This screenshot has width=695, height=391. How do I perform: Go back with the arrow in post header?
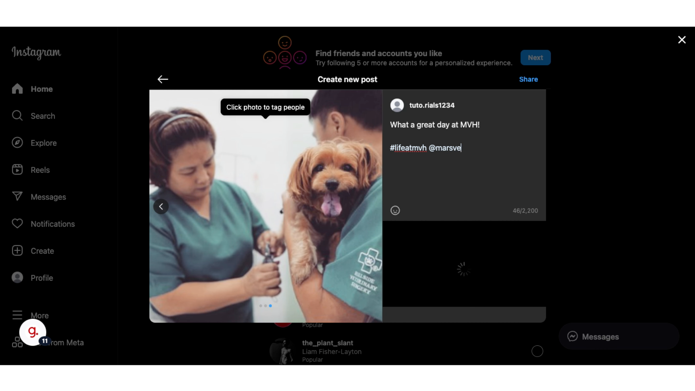click(x=163, y=79)
